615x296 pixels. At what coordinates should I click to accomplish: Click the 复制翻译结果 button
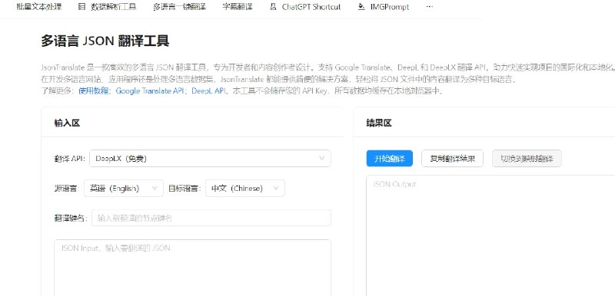click(x=452, y=159)
